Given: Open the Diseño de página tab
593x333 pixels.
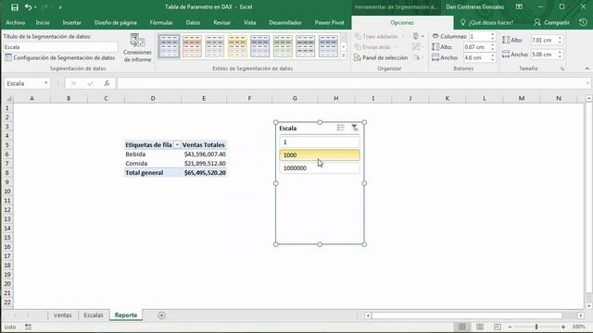Looking at the screenshot, I should 115,22.
